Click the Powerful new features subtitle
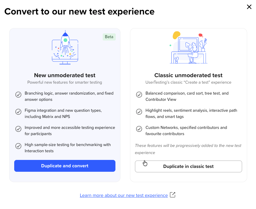Viewport: 256px width, 209px height. click(x=65, y=82)
